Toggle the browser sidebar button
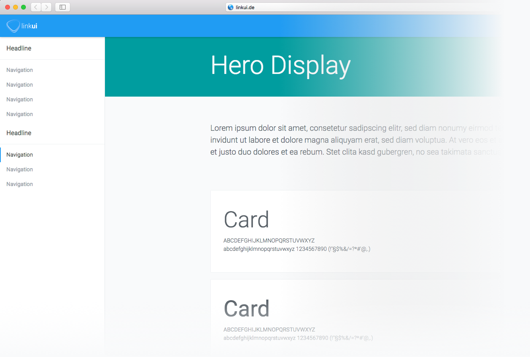The image size is (530, 357). [62, 7]
